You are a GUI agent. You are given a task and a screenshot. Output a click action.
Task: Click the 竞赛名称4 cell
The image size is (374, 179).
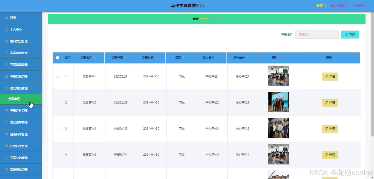pyautogui.click(x=89, y=155)
